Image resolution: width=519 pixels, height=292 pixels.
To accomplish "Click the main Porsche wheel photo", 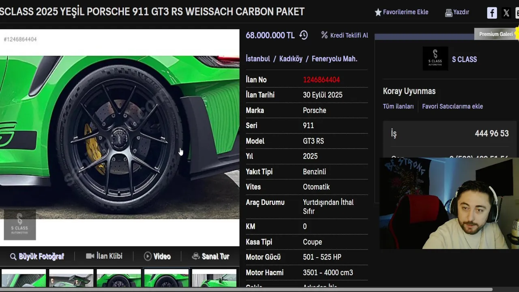I will point(120,137).
